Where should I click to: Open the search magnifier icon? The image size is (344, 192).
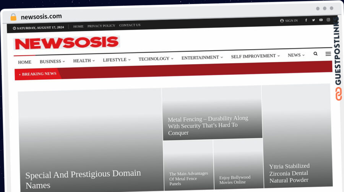(315, 54)
